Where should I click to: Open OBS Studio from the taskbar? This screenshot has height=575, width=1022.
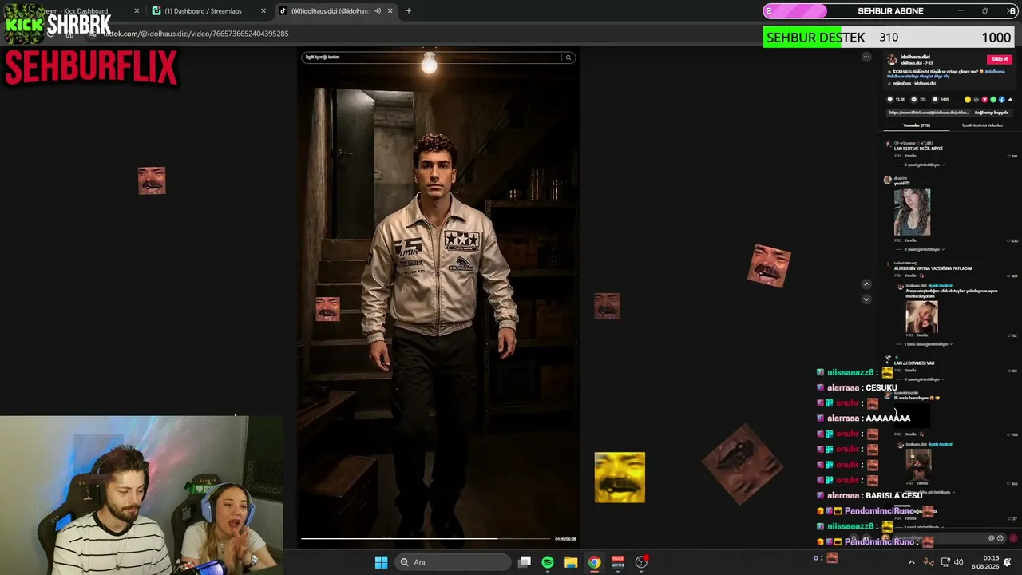[x=641, y=562]
